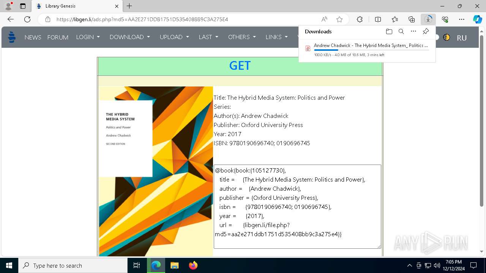Close the Library Genesis tab
The width and height of the screenshot is (486, 273).
coord(117,6)
